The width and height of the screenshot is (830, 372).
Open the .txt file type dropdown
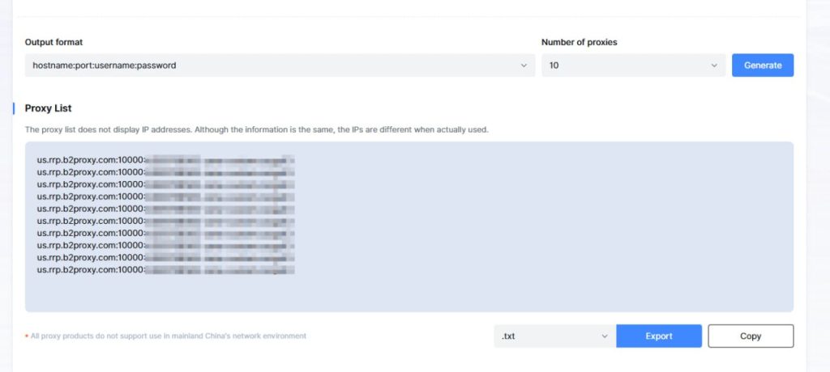(x=554, y=336)
